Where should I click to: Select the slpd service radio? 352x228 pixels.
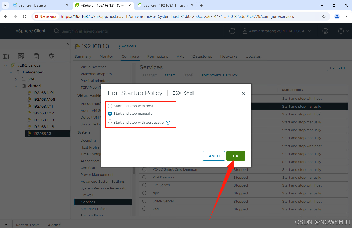[144, 193]
